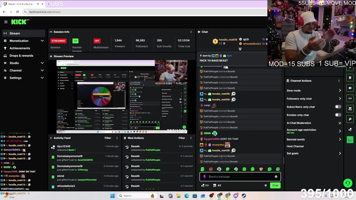Image resolution: width=356 pixels, height=200 pixels.
Task: Toggle Emotes-only chat switch
Action: click(338, 115)
